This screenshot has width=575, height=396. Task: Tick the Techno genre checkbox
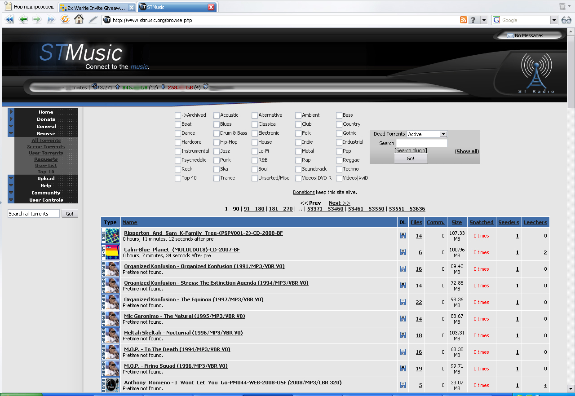[x=339, y=169]
